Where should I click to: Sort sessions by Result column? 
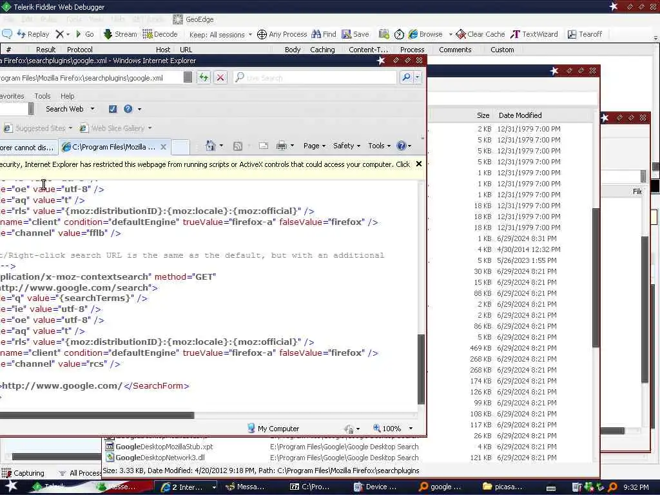[46, 50]
